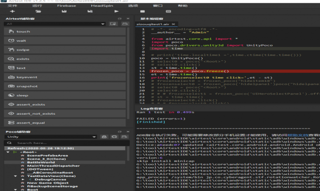The width and height of the screenshot is (320, 191).
Task: Select the touch command
Action: click(65, 32)
